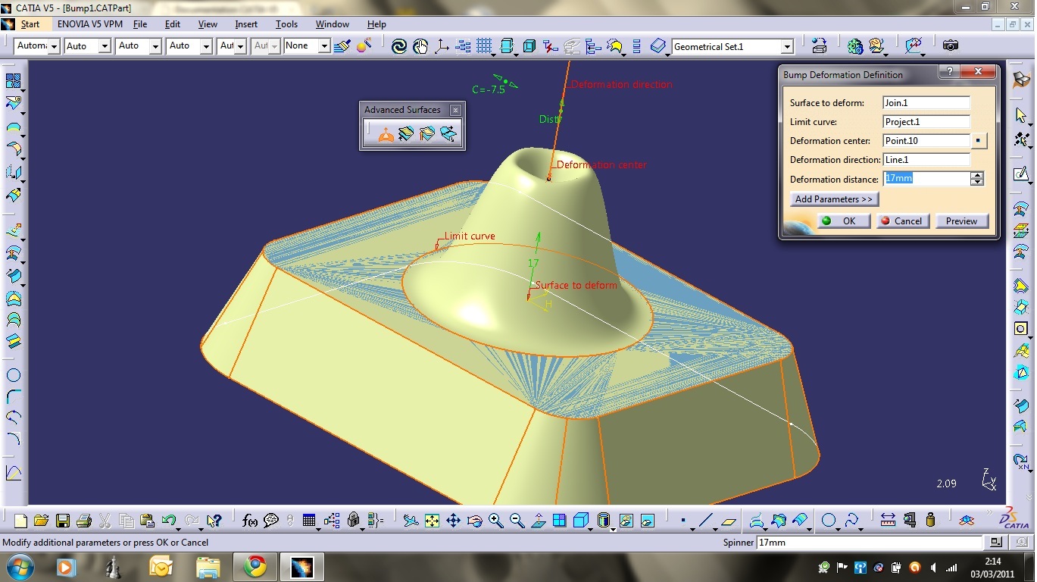The image size is (1037, 582).
Task: Click the What's This help cursor icon
Action: [214, 521]
